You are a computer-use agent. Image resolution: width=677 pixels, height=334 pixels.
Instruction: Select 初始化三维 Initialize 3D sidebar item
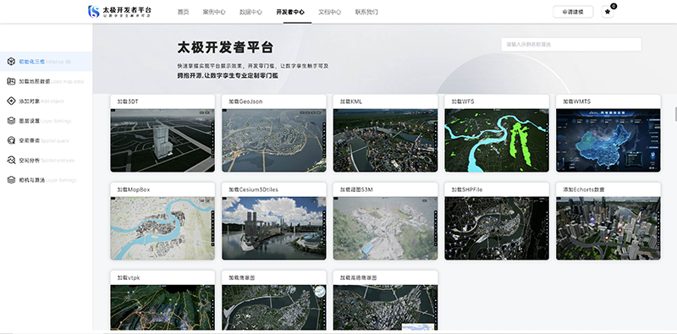click(47, 62)
